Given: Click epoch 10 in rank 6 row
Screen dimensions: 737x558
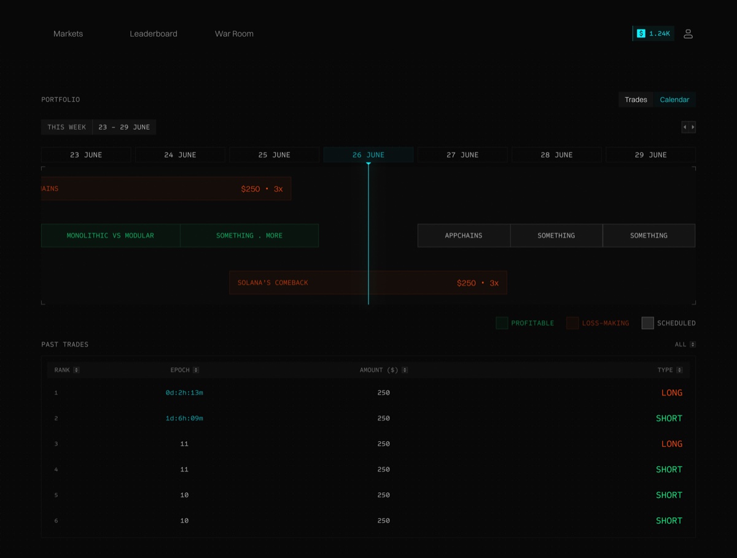Looking at the screenshot, I should pos(184,521).
